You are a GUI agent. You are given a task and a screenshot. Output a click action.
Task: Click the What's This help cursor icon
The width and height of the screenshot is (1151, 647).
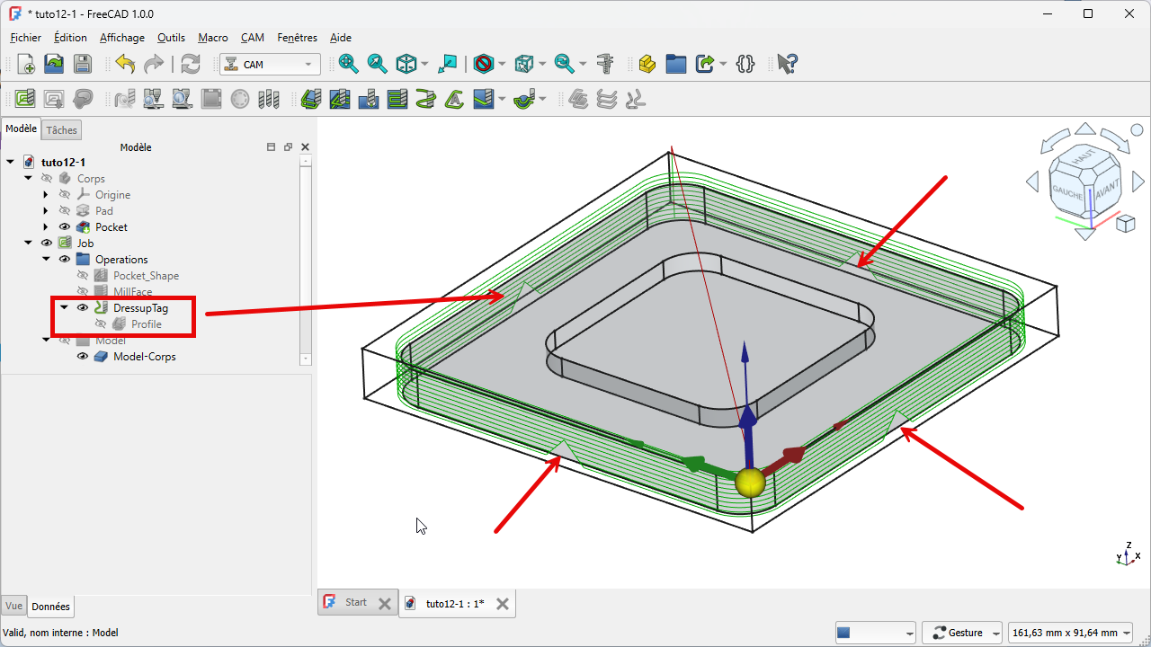point(787,64)
